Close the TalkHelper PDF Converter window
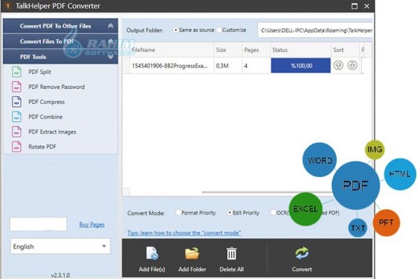This screenshot has height=279, width=417. (367, 6)
